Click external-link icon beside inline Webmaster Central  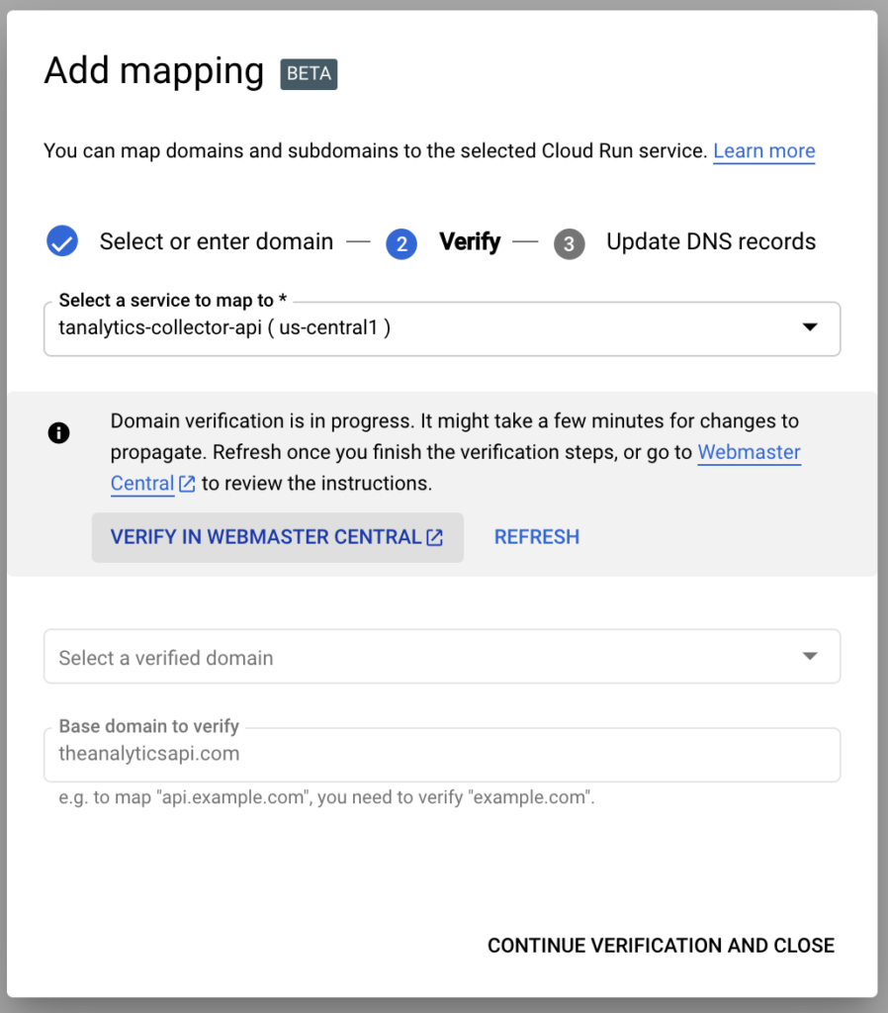[187, 484]
